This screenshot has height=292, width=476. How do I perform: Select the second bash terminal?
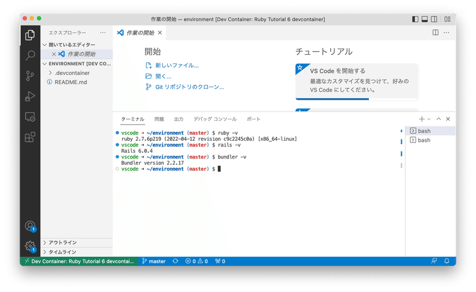[430, 140]
